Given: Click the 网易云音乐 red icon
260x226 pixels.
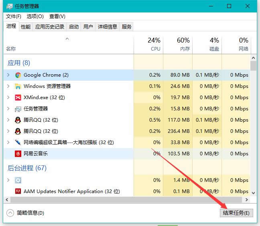Looking at the screenshot, I should pyautogui.click(x=18, y=154).
